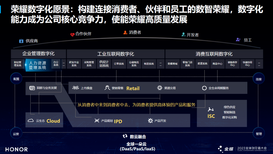
Task: Select the 消费互联网数字化 header
Action: [214, 54]
